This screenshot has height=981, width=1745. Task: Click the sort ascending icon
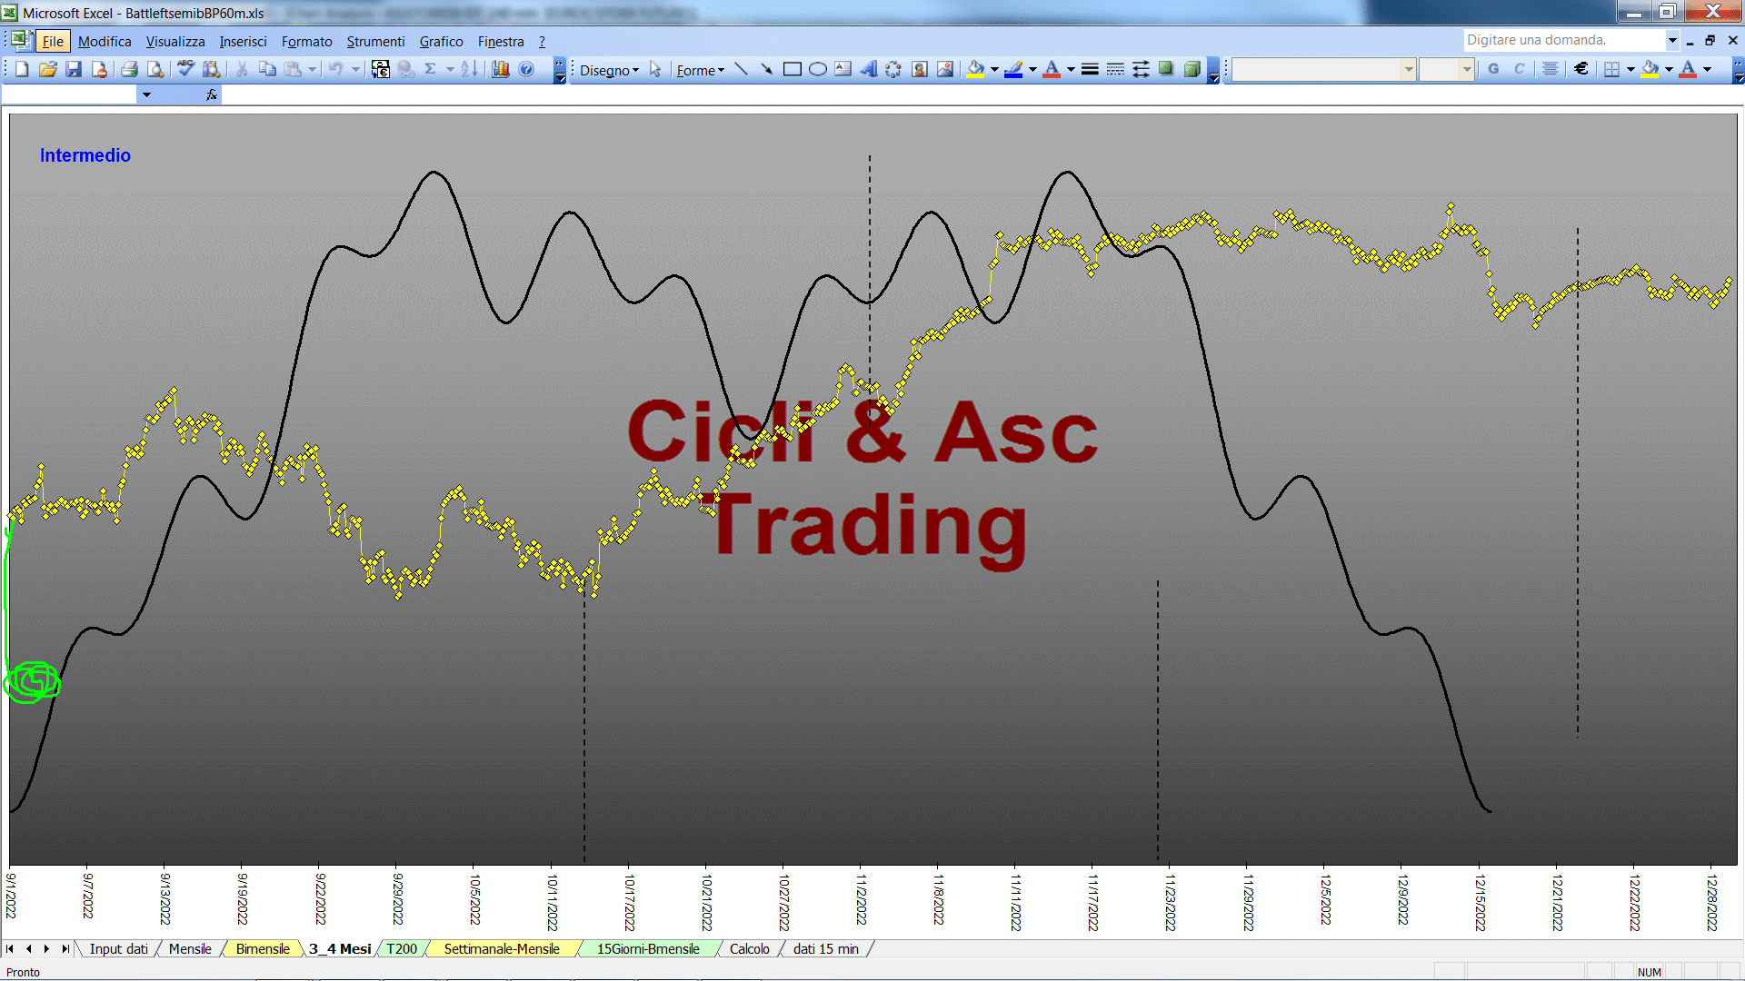point(469,69)
